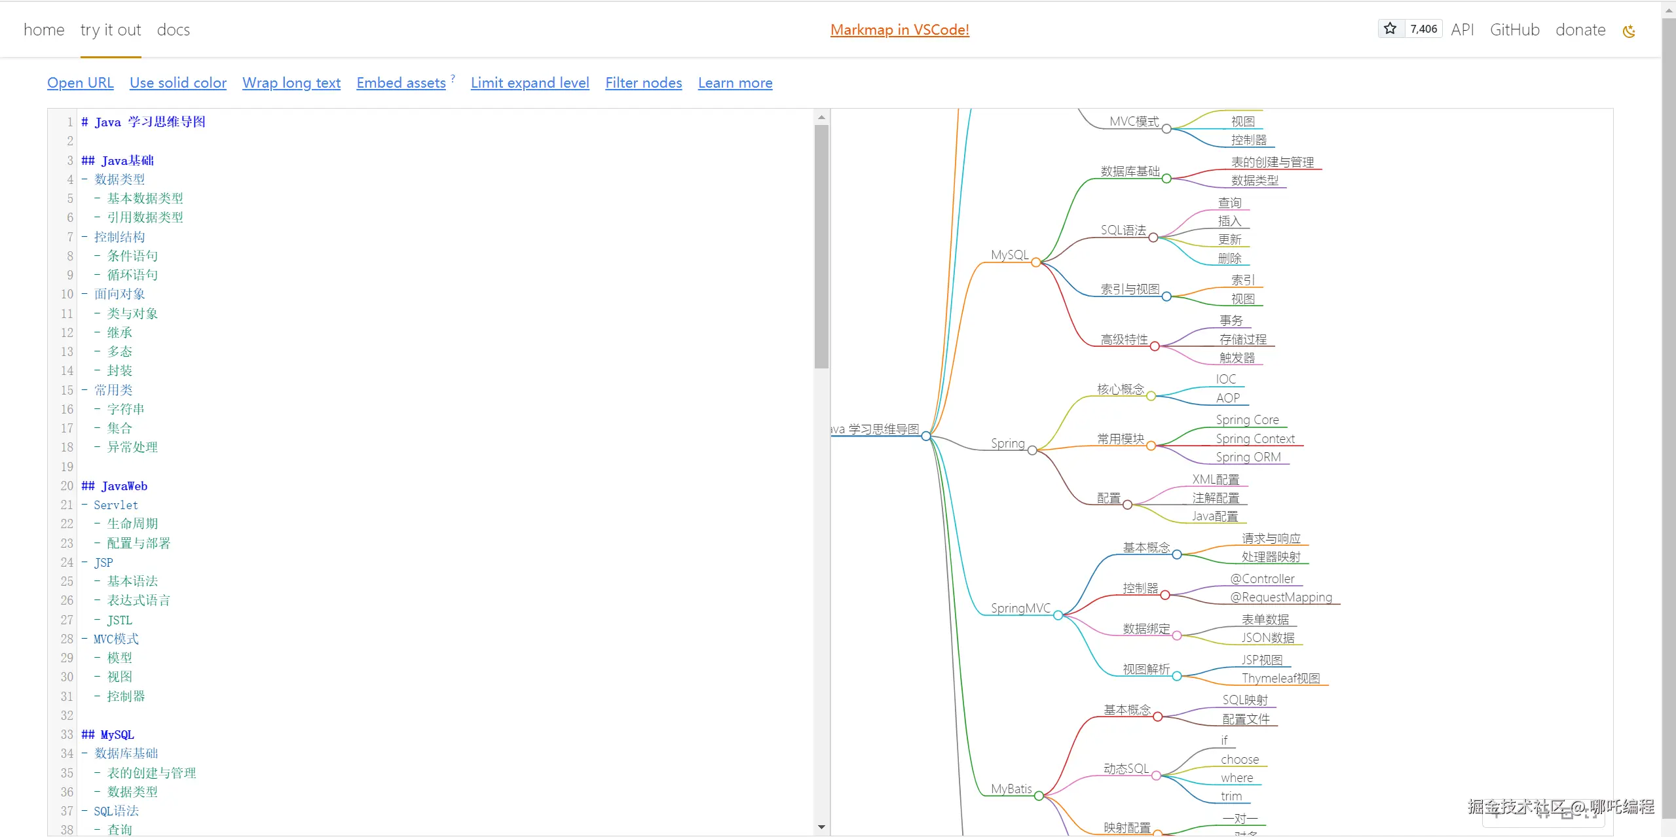Screen dimensions: 1676x837
Task: Open the docs tab
Action: coord(173,30)
